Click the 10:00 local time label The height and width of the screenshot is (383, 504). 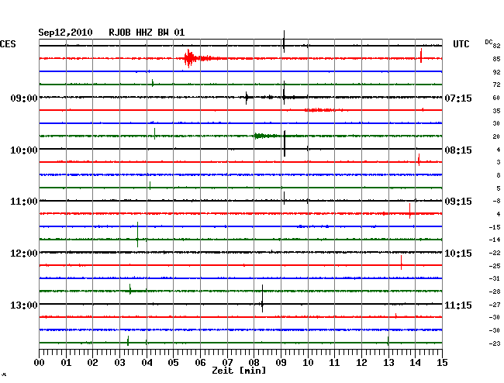click(x=24, y=150)
